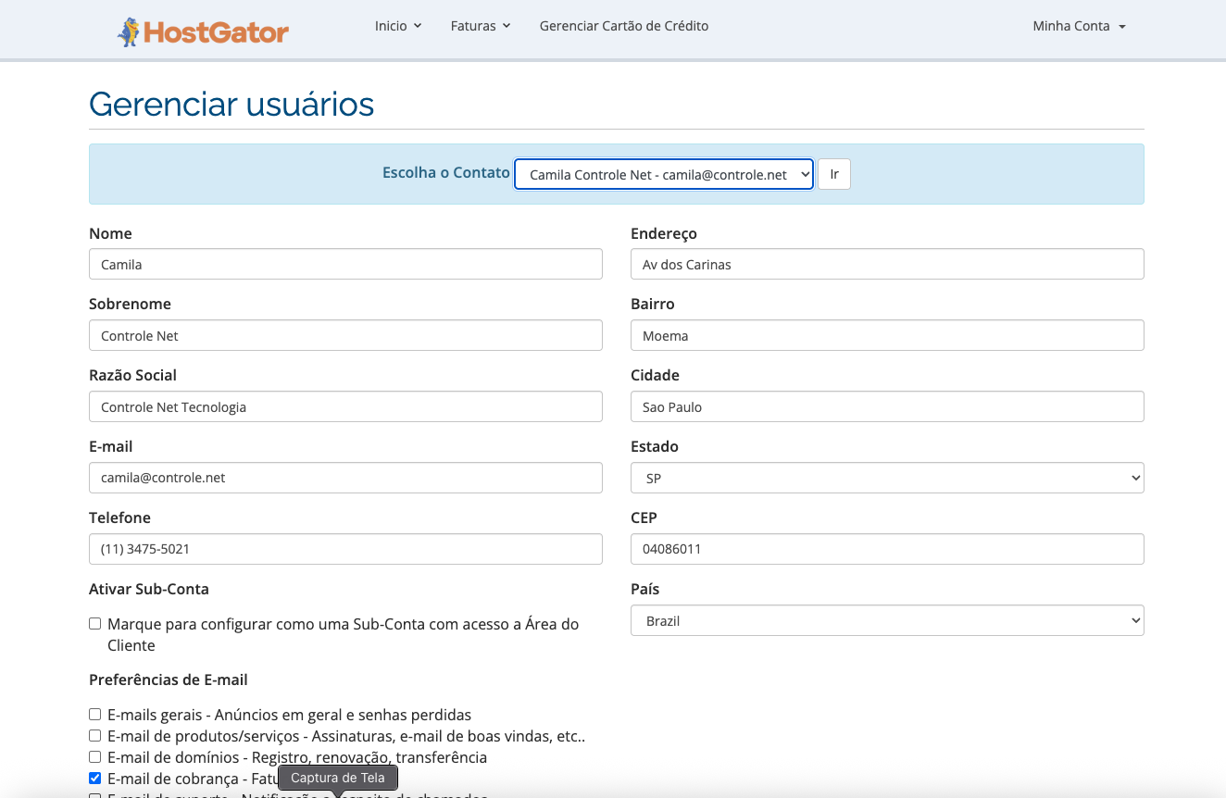
Task: Focus the Telefone input field
Action: pyautogui.click(x=345, y=549)
